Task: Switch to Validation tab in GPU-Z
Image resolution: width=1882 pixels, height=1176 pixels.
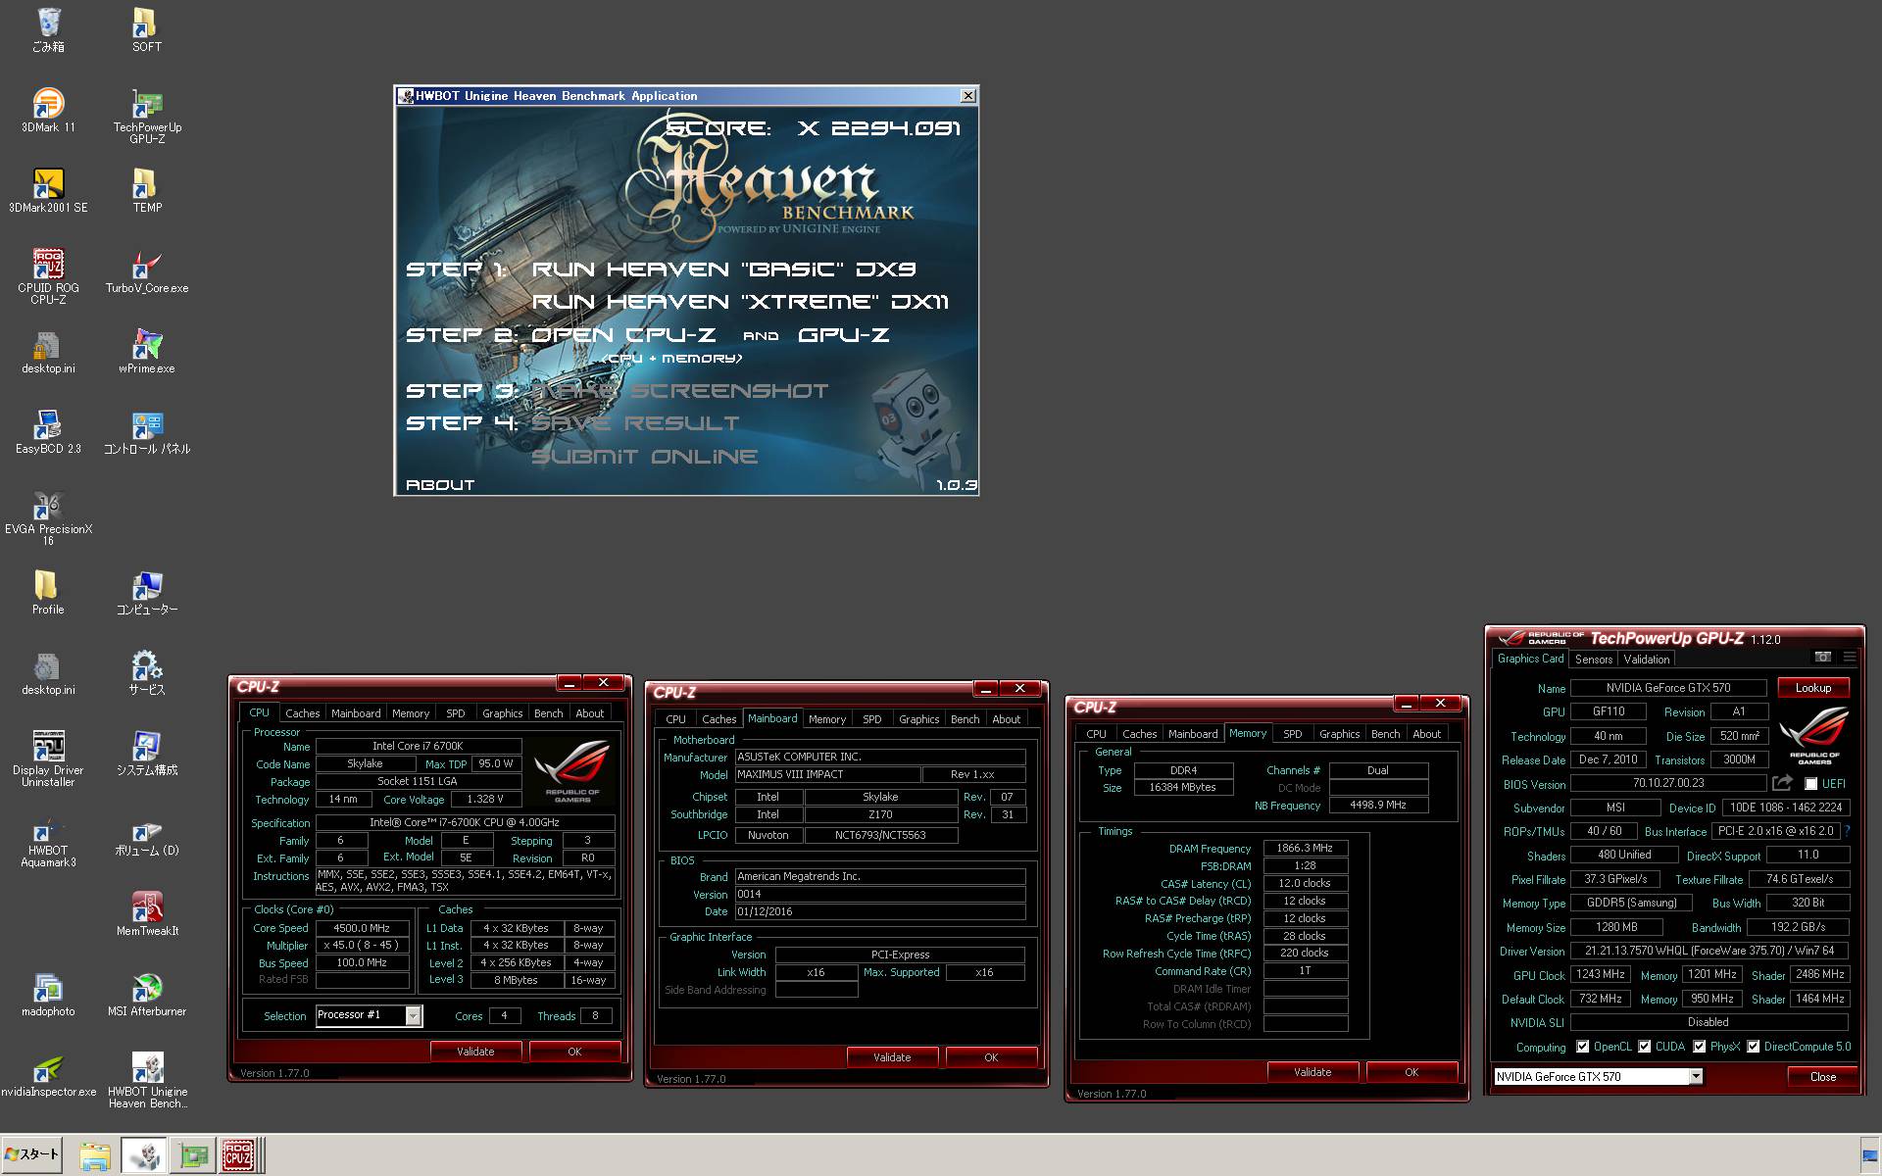Action: click(x=1646, y=660)
